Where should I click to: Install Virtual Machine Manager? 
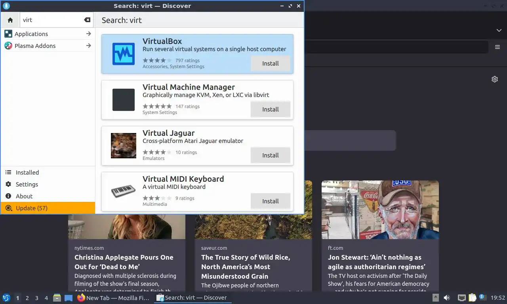271,109
